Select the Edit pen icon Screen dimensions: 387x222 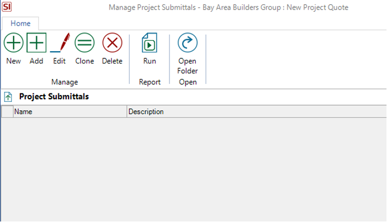pos(60,43)
